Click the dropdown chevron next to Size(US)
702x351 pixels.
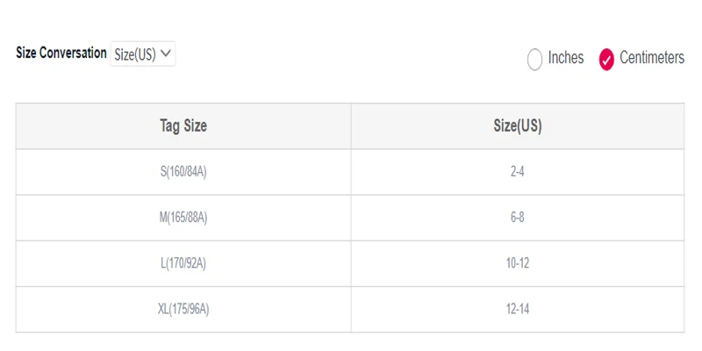[165, 54]
